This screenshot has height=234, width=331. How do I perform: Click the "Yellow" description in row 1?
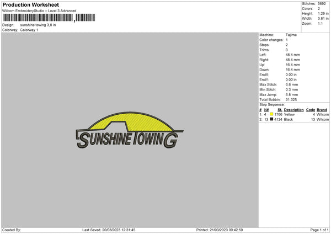point(289,114)
